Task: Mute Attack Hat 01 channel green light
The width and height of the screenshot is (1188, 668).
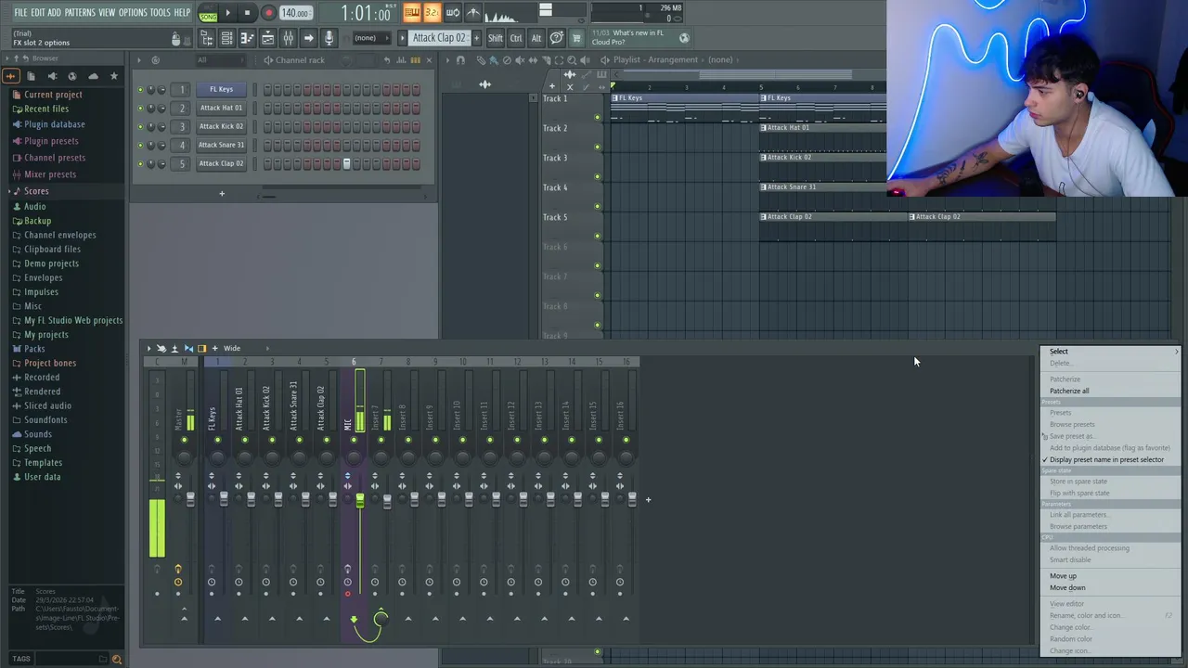Action: pyautogui.click(x=140, y=109)
